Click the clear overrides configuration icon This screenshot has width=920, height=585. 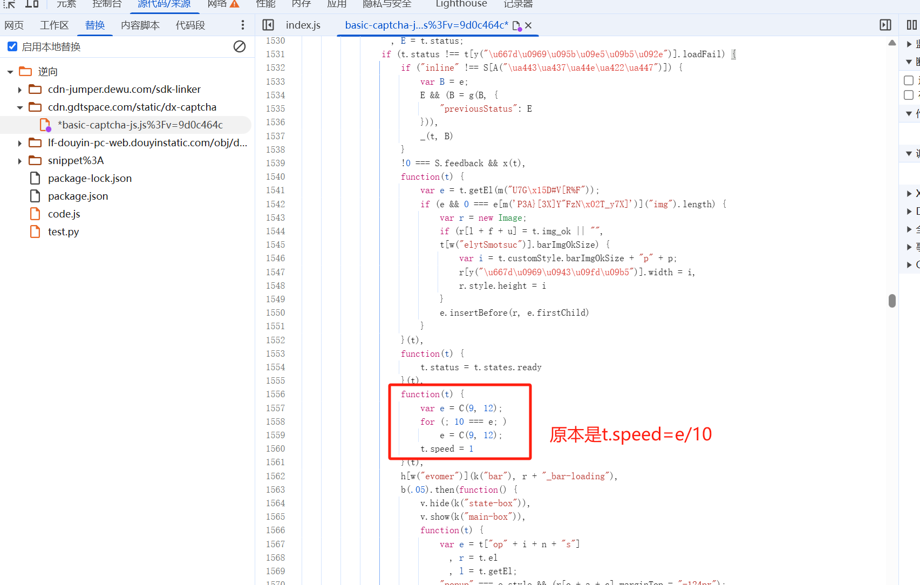click(240, 46)
